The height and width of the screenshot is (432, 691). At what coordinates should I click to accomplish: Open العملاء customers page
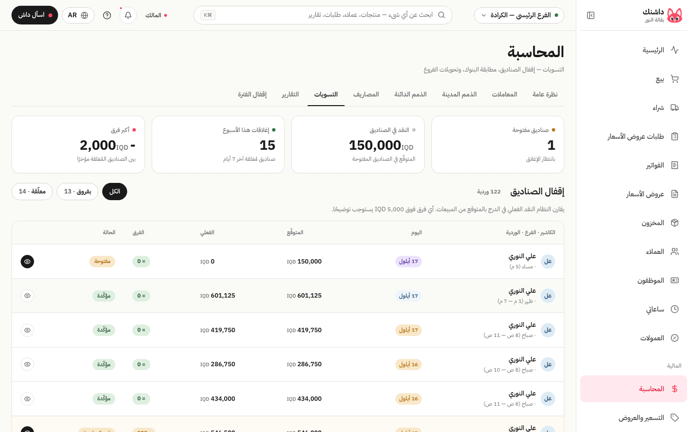[x=633, y=252]
